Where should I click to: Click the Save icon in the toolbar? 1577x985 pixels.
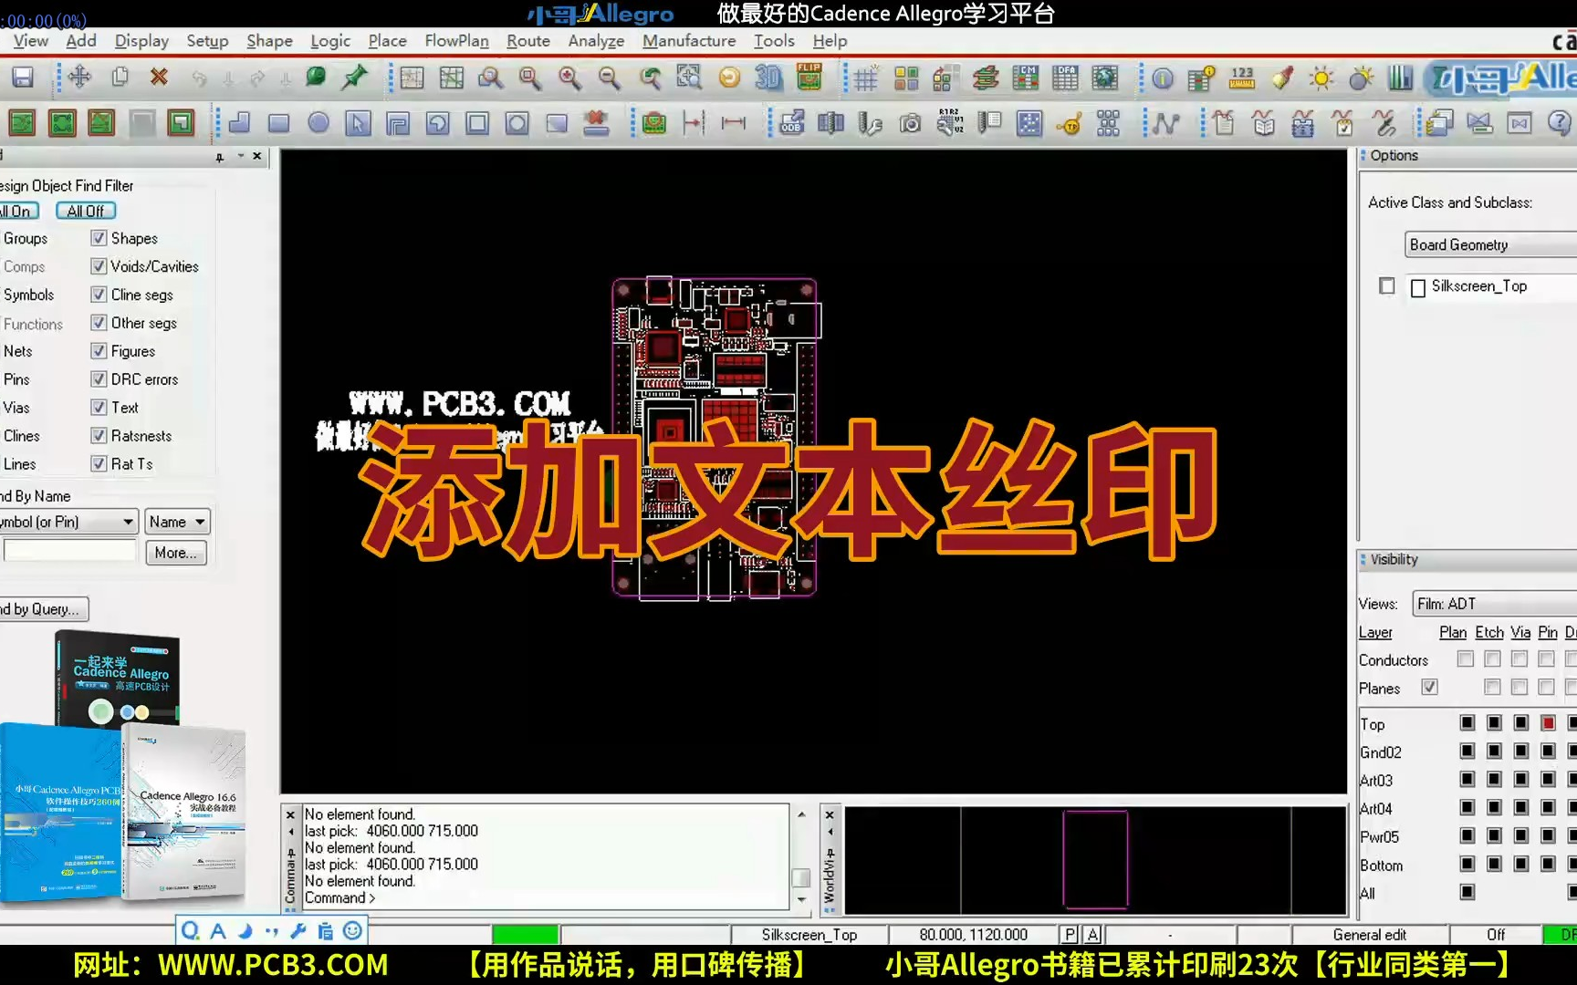[23, 78]
